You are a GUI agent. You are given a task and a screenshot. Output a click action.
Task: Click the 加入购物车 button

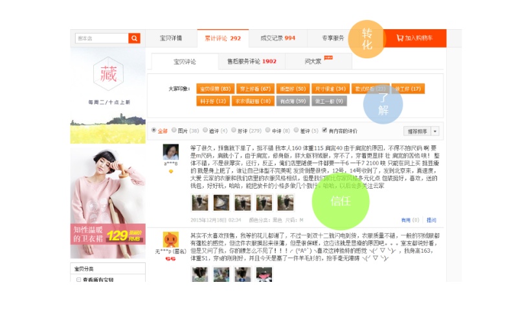tap(414, 38)
